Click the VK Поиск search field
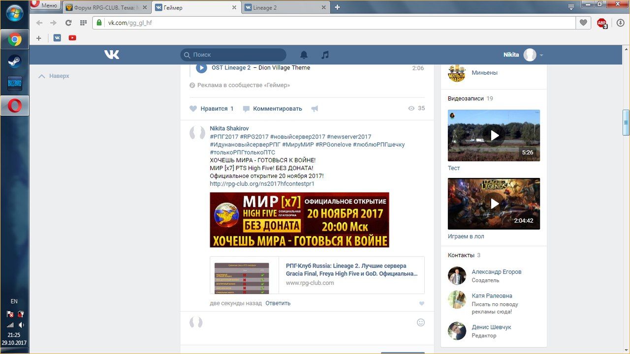The width and height of the screenshot is (630, 354). pyautogui.click(x=233, y=55)
